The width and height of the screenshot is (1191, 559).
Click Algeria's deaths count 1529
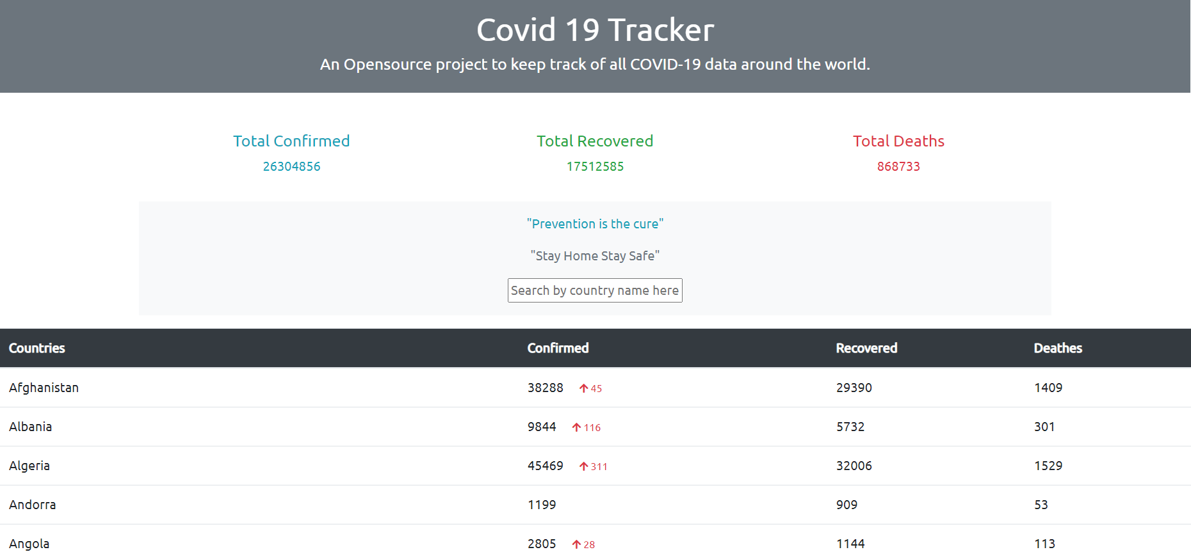[1048, 466]
